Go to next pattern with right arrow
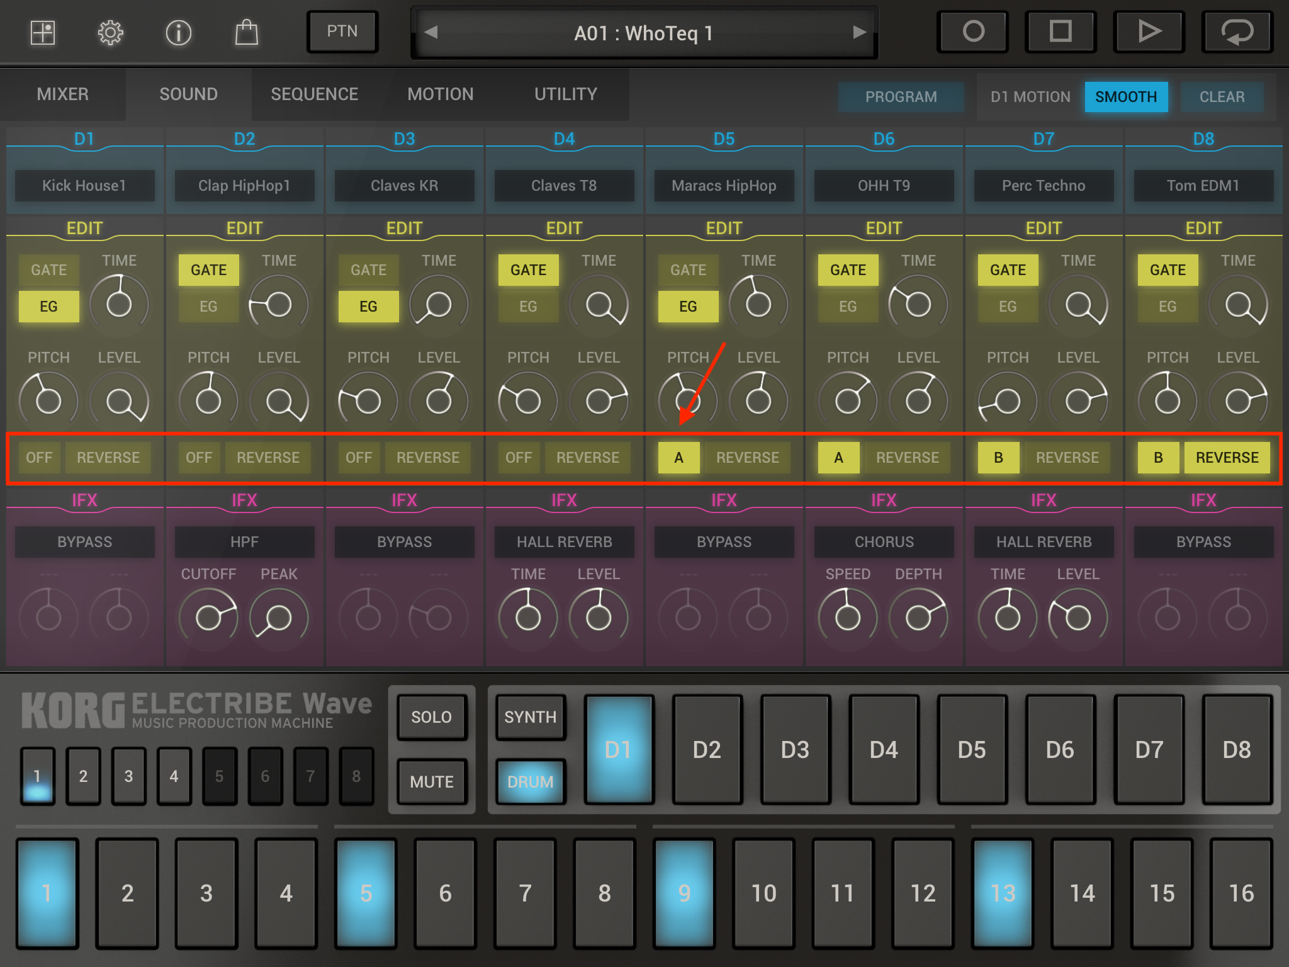 coord(859,32)
